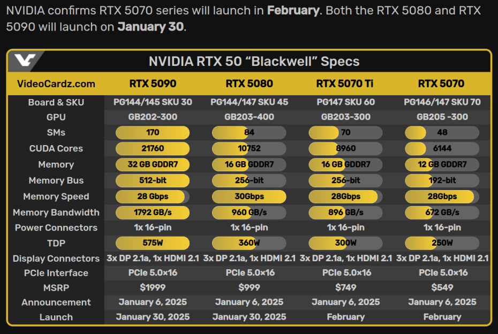
Task: Click the Memory Bandwidth row label
Action: point(56,212)
